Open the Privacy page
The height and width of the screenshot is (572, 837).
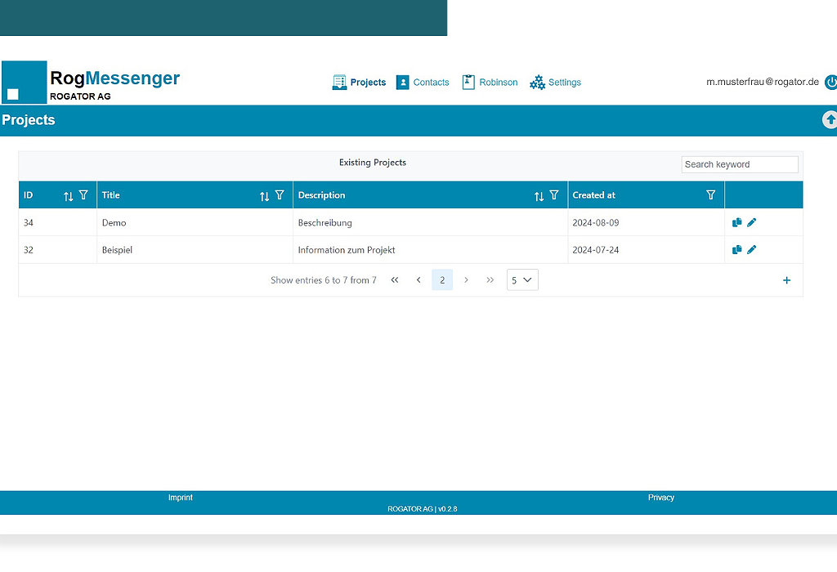661,497
